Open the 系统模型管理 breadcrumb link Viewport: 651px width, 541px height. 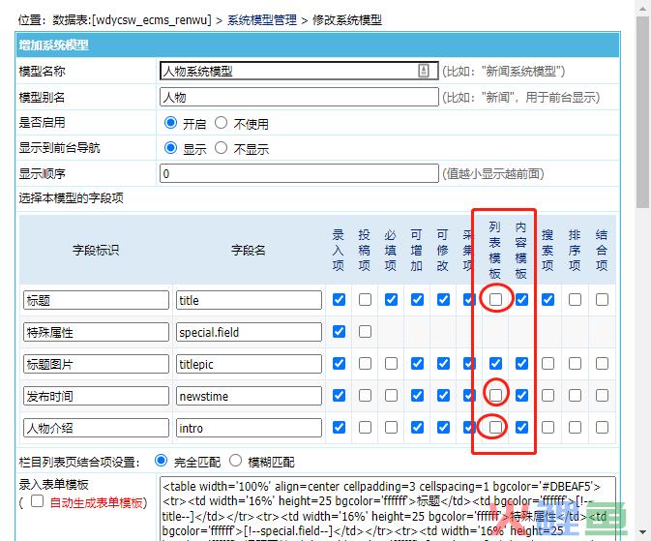pos(262,20)
